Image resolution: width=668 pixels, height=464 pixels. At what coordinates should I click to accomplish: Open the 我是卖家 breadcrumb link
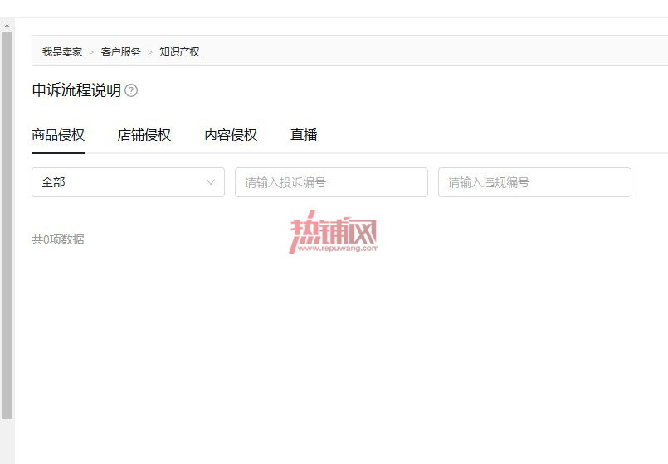(x=62, y=52)
